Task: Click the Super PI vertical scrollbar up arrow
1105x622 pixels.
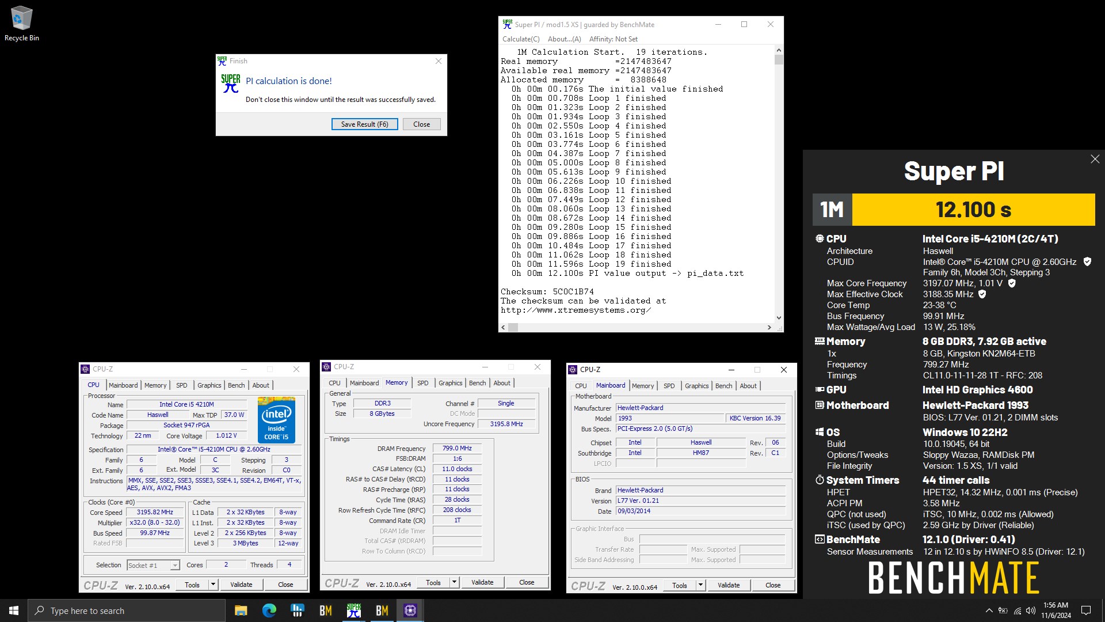Action: [779, 50]
